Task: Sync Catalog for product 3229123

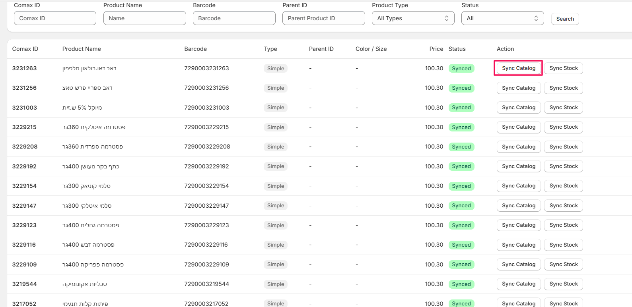Action: pyautogui.click(x=518, y=225)
